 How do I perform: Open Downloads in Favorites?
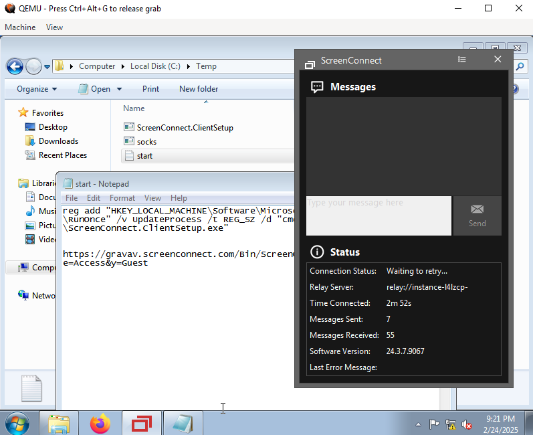58,141
